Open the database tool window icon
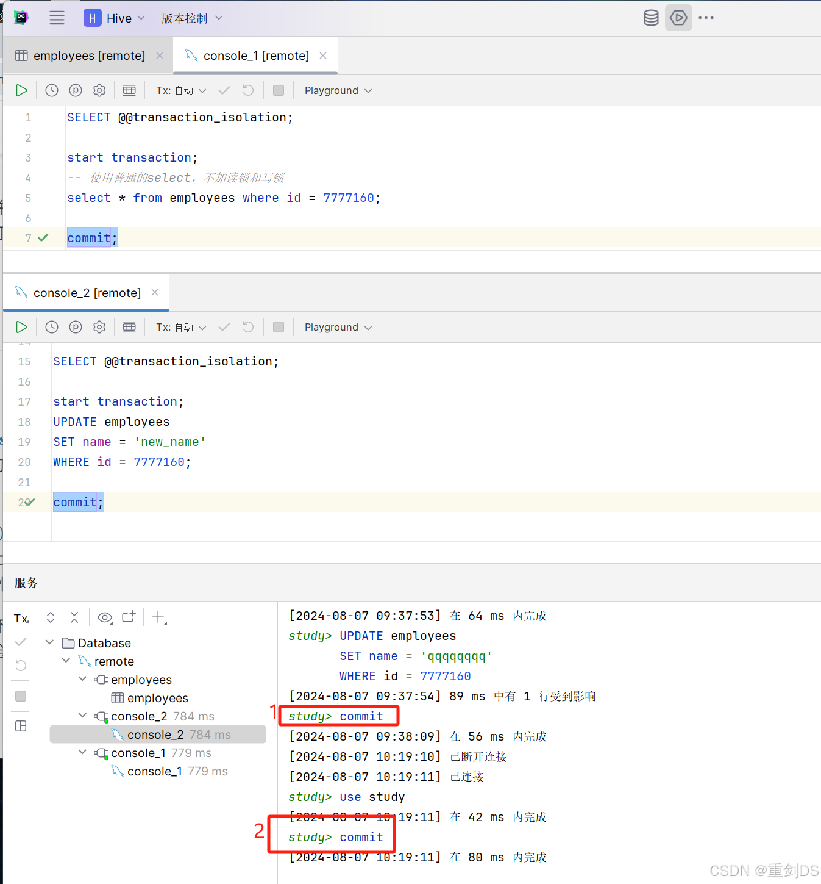The image size is (821, 884). point(651,18)
